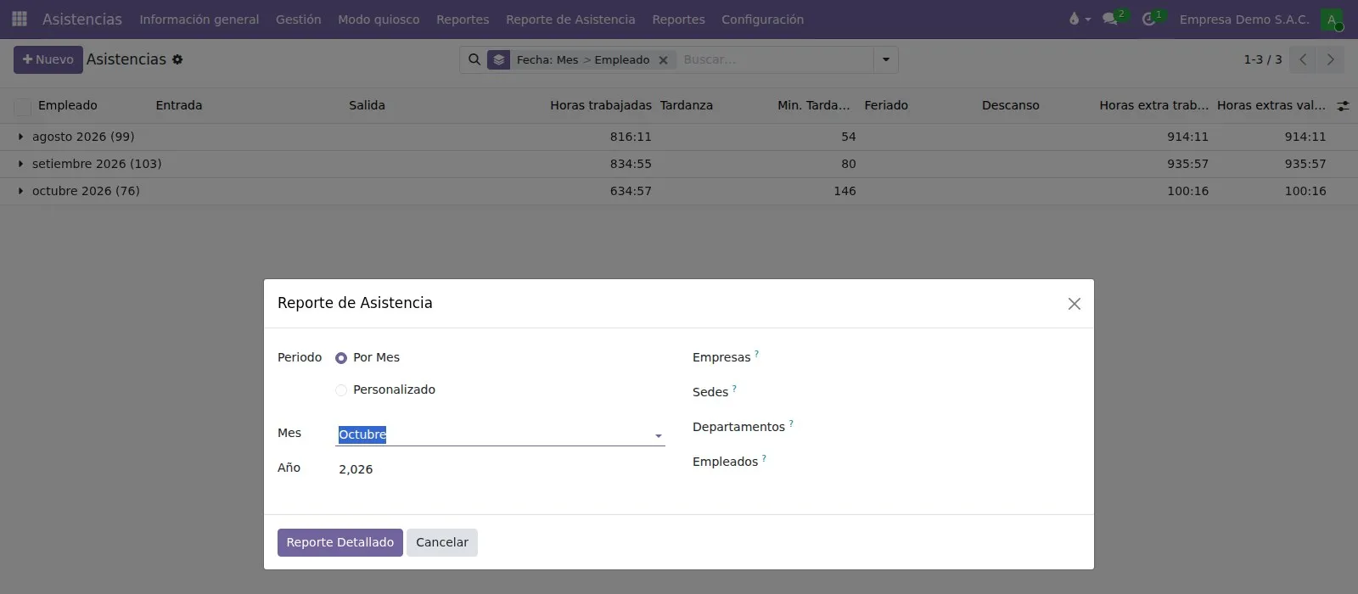Close the Reporte de Asistencia dialog

point(1075,304)
